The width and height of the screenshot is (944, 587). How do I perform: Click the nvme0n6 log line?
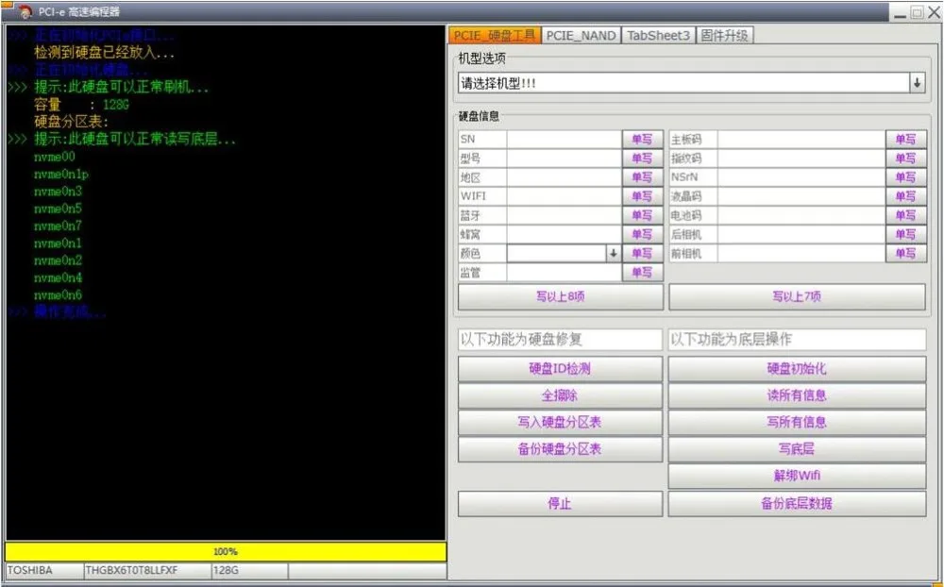click(58, 295)
